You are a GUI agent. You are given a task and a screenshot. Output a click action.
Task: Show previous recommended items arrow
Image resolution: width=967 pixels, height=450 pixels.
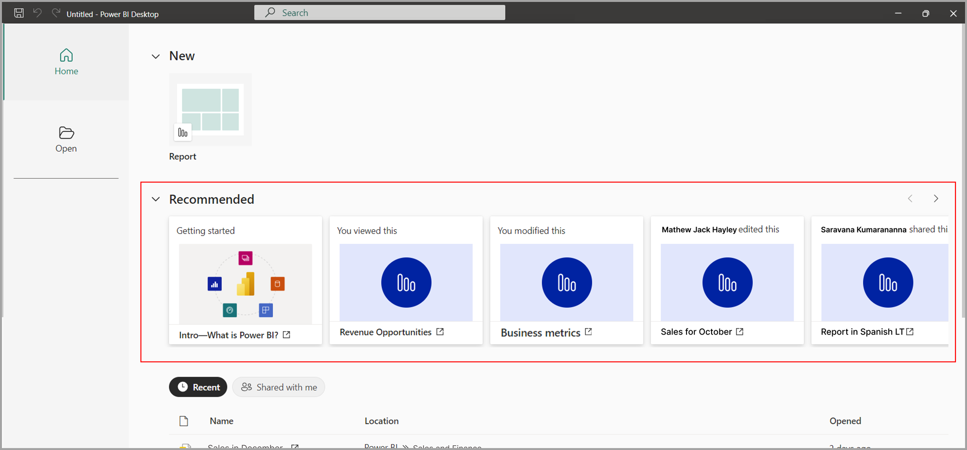click(x=910, y=198)
